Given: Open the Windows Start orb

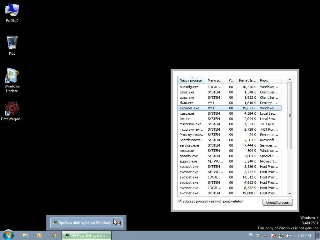Looking at the screenshot, I should (x=8, y=235).
